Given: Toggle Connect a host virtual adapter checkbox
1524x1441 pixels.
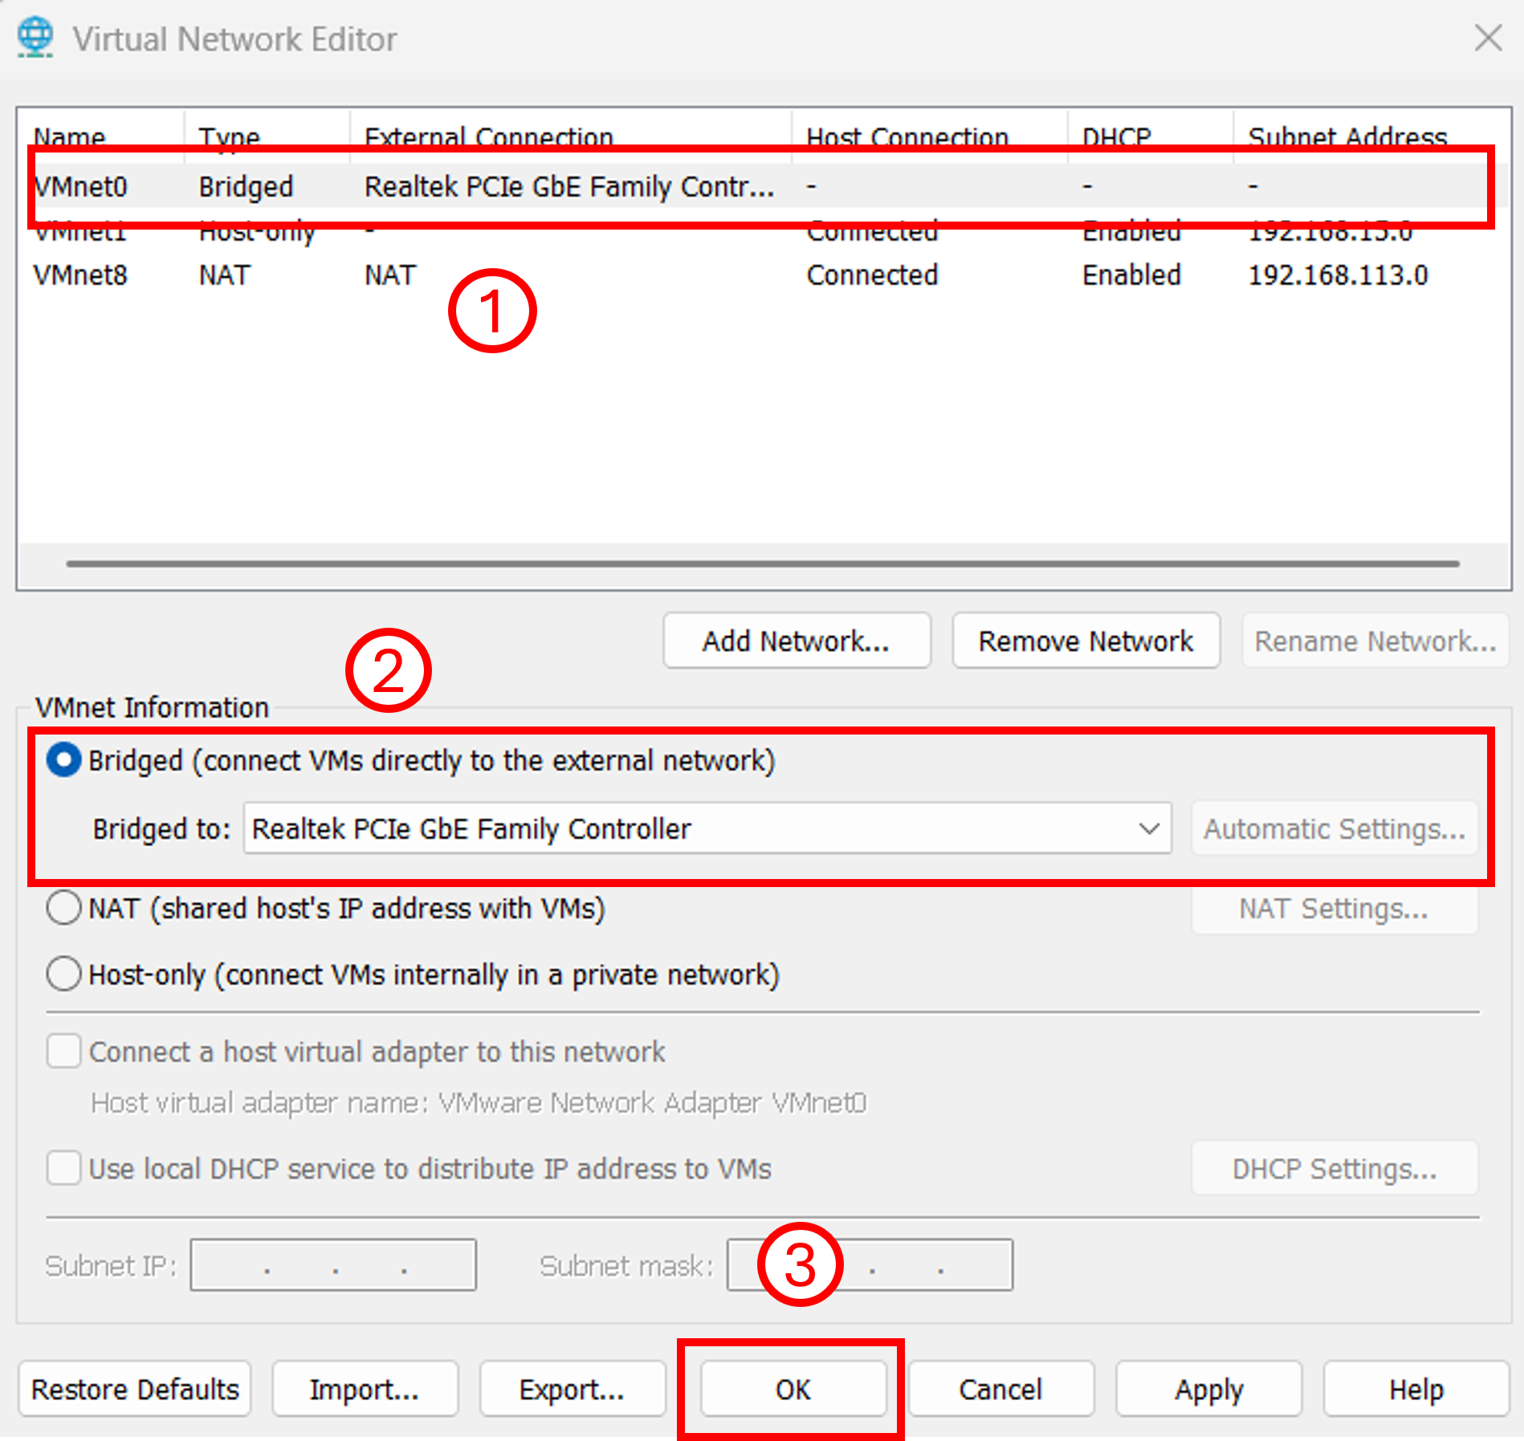Looking at the screenshot, I should [63, 1051].
